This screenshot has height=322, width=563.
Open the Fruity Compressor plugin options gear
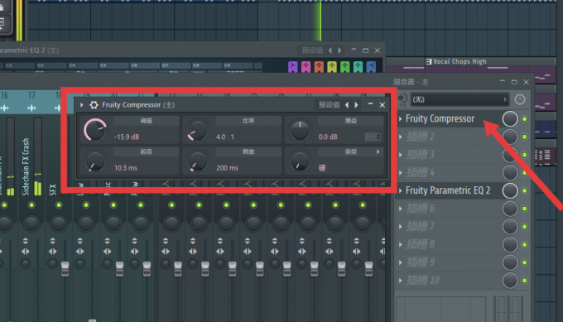(94, 105)
